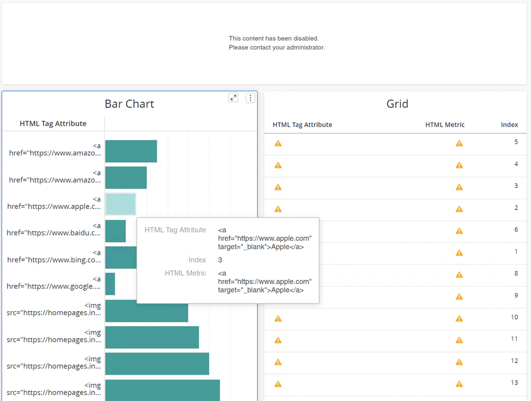This screenshot has width=531, height=401.
Task: Open the Bar Chart three-dot menu
Action: coord(251,98)
